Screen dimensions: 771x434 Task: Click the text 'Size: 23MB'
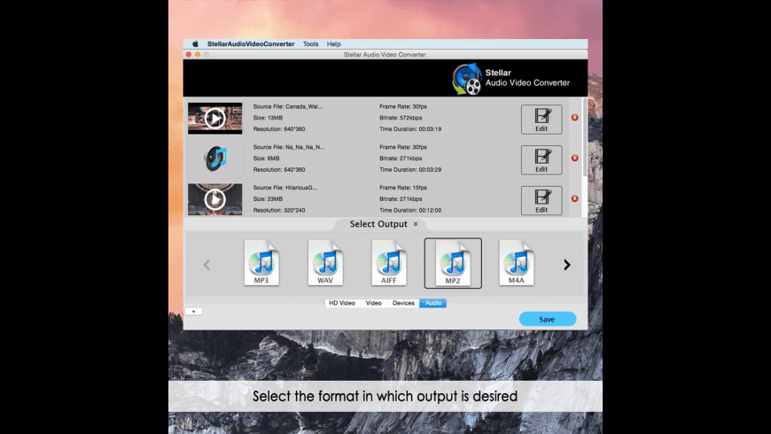pyautogui.click(x=268, y=199)
